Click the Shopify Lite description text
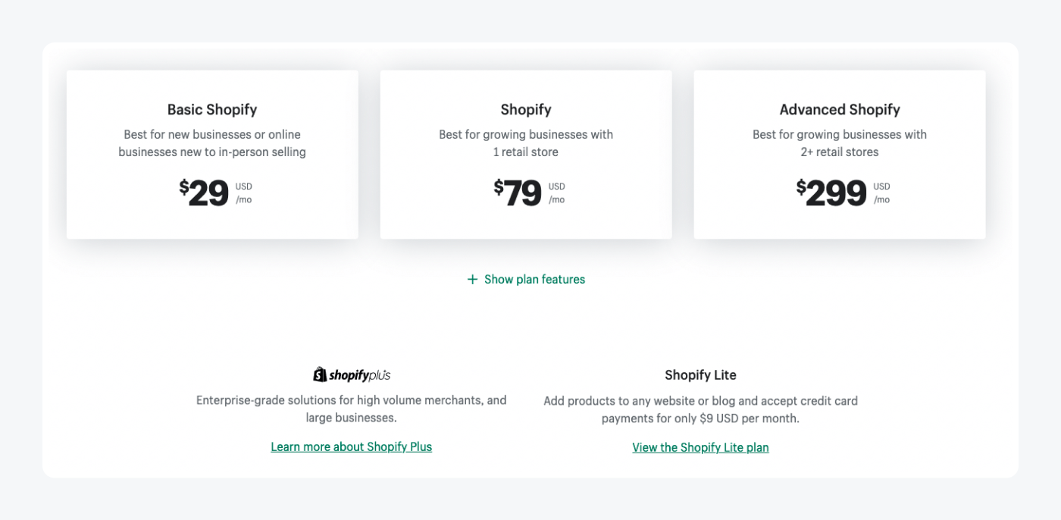Image resolution: width=1061 pixels, height=520 pixels. tap(700, 409)
